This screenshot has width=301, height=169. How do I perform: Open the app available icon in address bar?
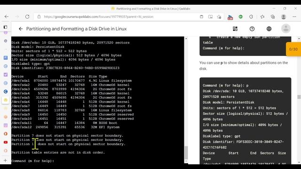(x=201, y=17)
